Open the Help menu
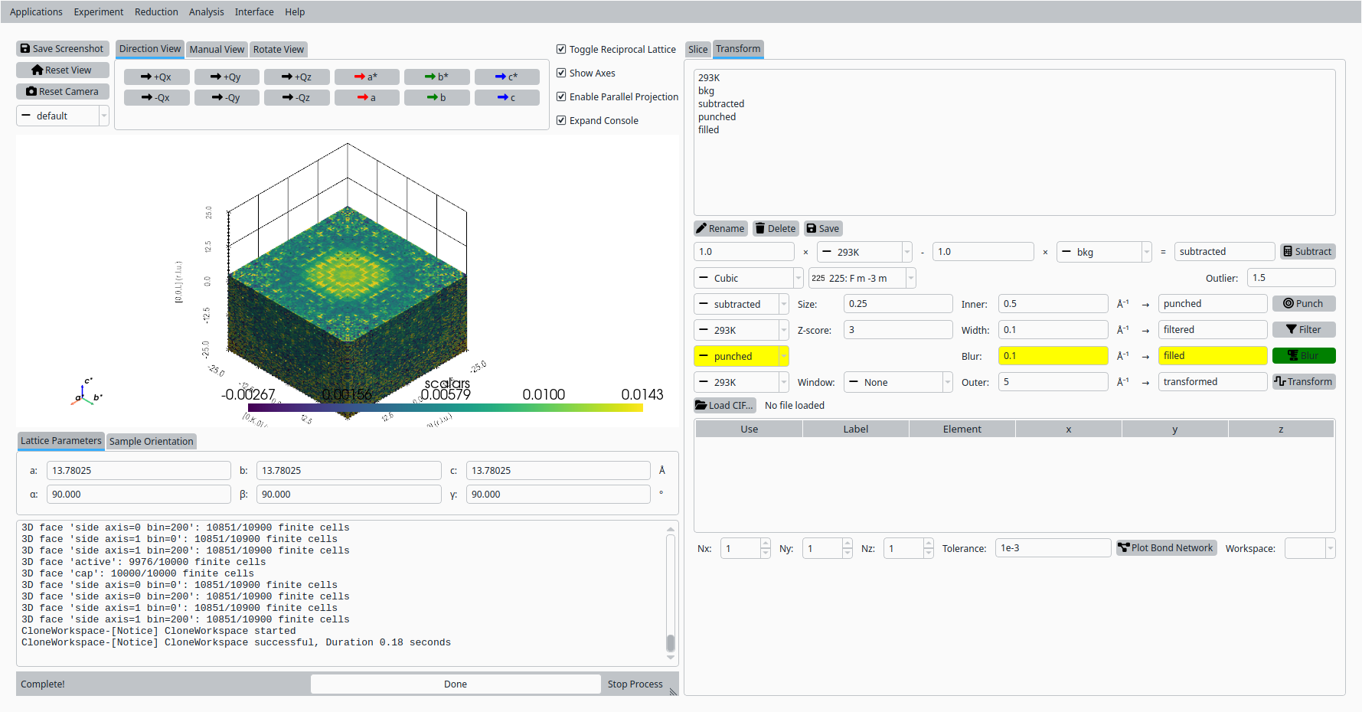 pos(295,11)
